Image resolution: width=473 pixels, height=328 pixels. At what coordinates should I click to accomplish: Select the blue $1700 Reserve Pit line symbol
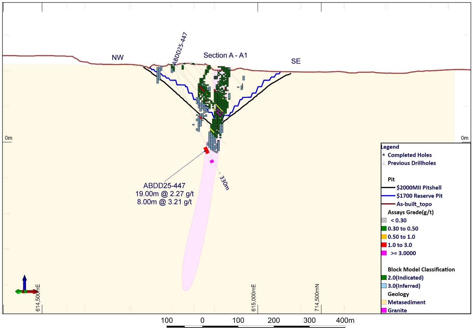pos(388,196)
